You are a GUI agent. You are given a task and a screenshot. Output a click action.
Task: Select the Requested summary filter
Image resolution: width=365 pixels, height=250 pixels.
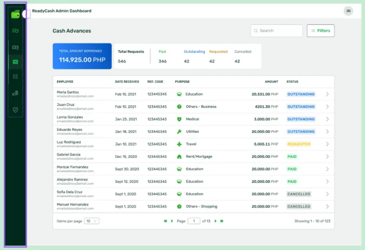pyautogui.click(x=218, y=56)
